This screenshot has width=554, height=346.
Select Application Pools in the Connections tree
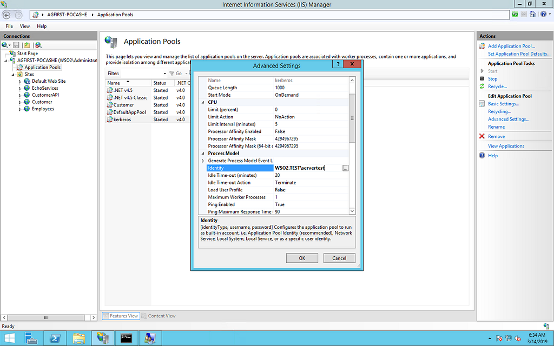tap(42, 68)
